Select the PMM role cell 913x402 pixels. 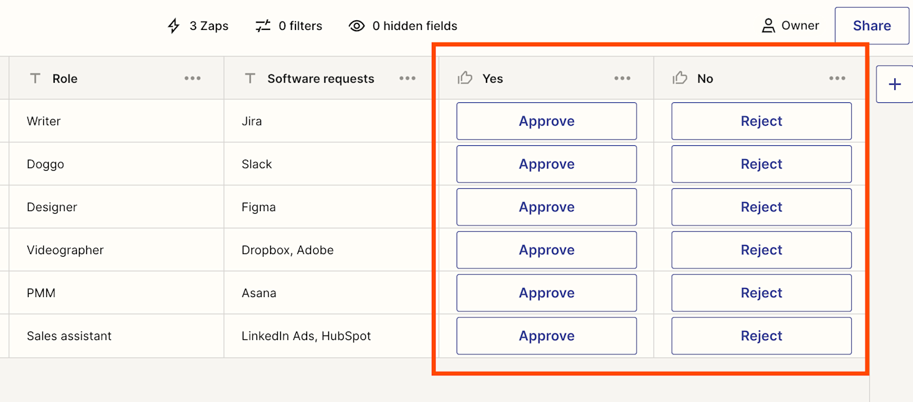[117, 293]
